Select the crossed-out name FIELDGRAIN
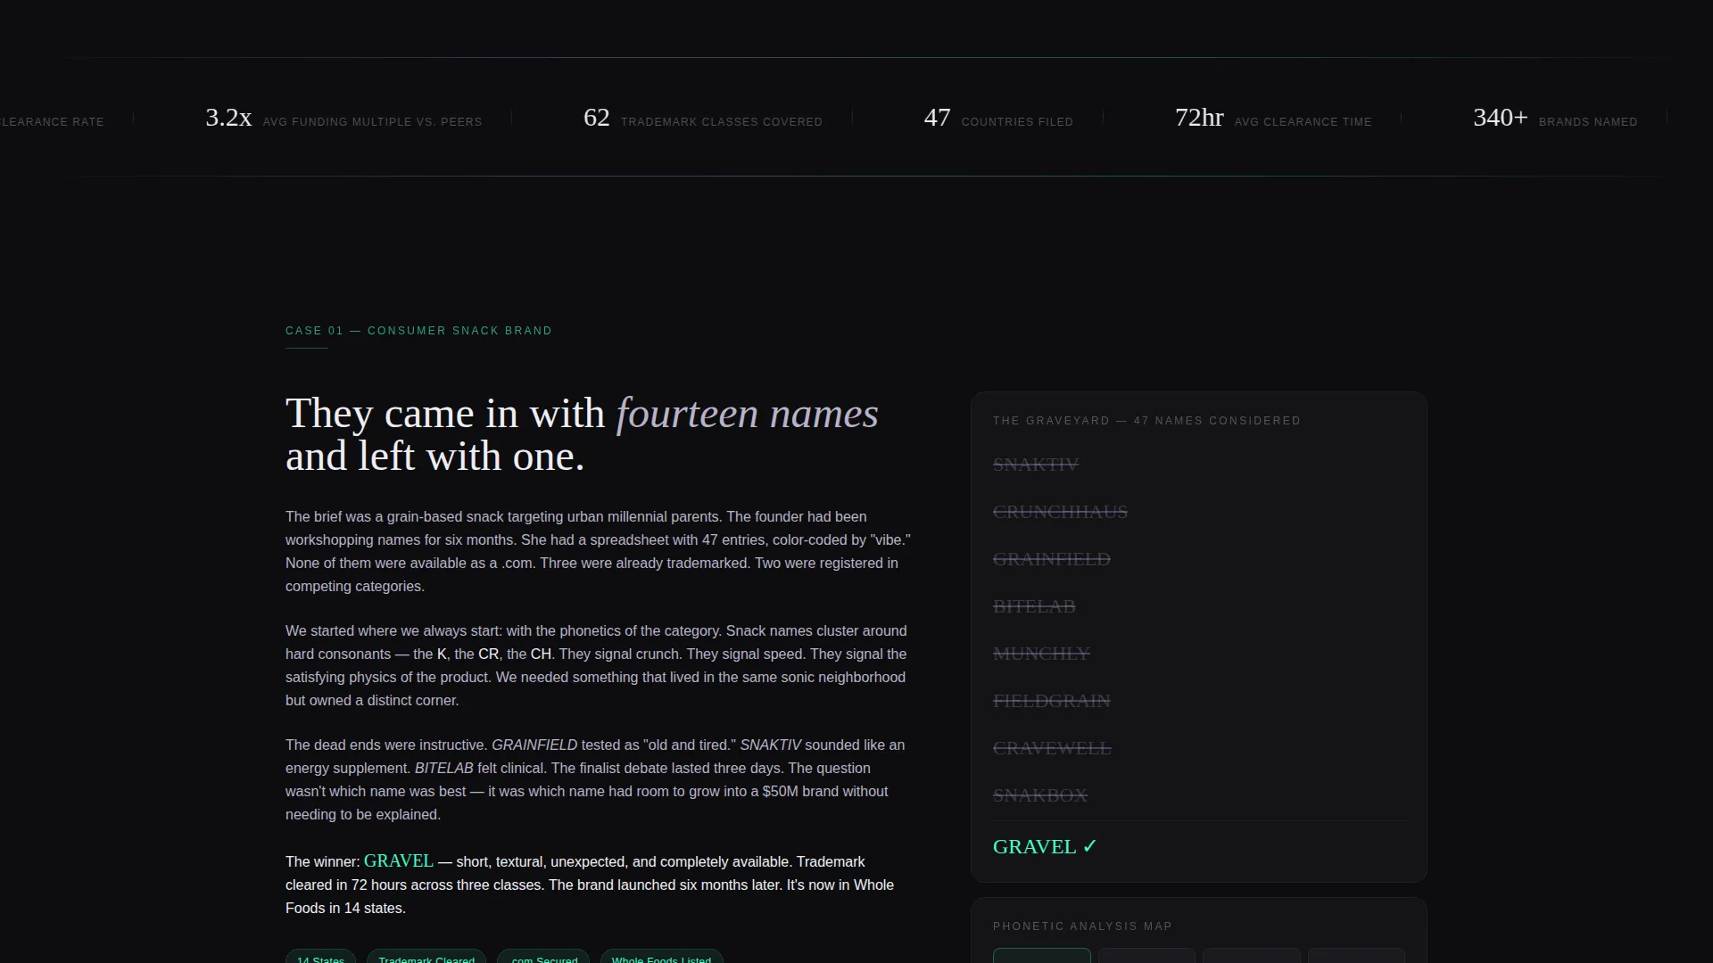The height and width of the screenshot is (963, 1713). coord(1052,701)
